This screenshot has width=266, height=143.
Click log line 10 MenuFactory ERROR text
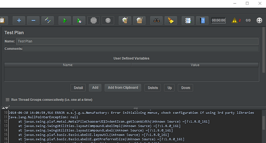pyautogui.click(x=131, y=113)
